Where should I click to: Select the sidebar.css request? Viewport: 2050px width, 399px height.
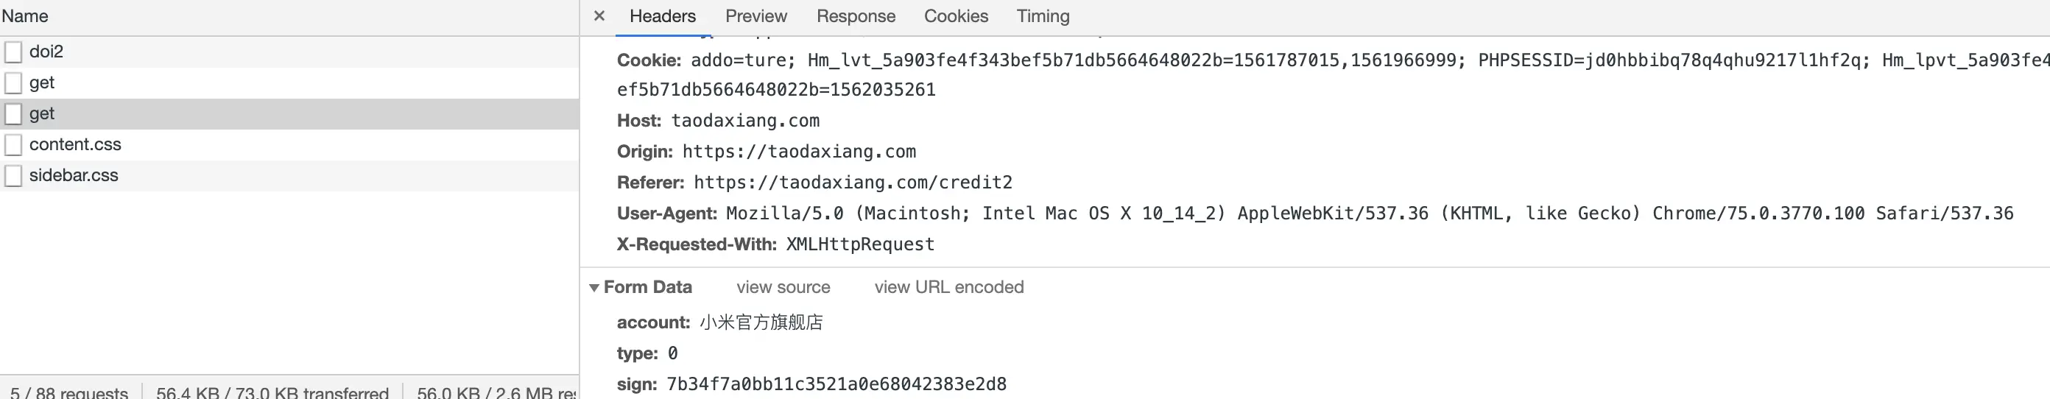point(289,176)
